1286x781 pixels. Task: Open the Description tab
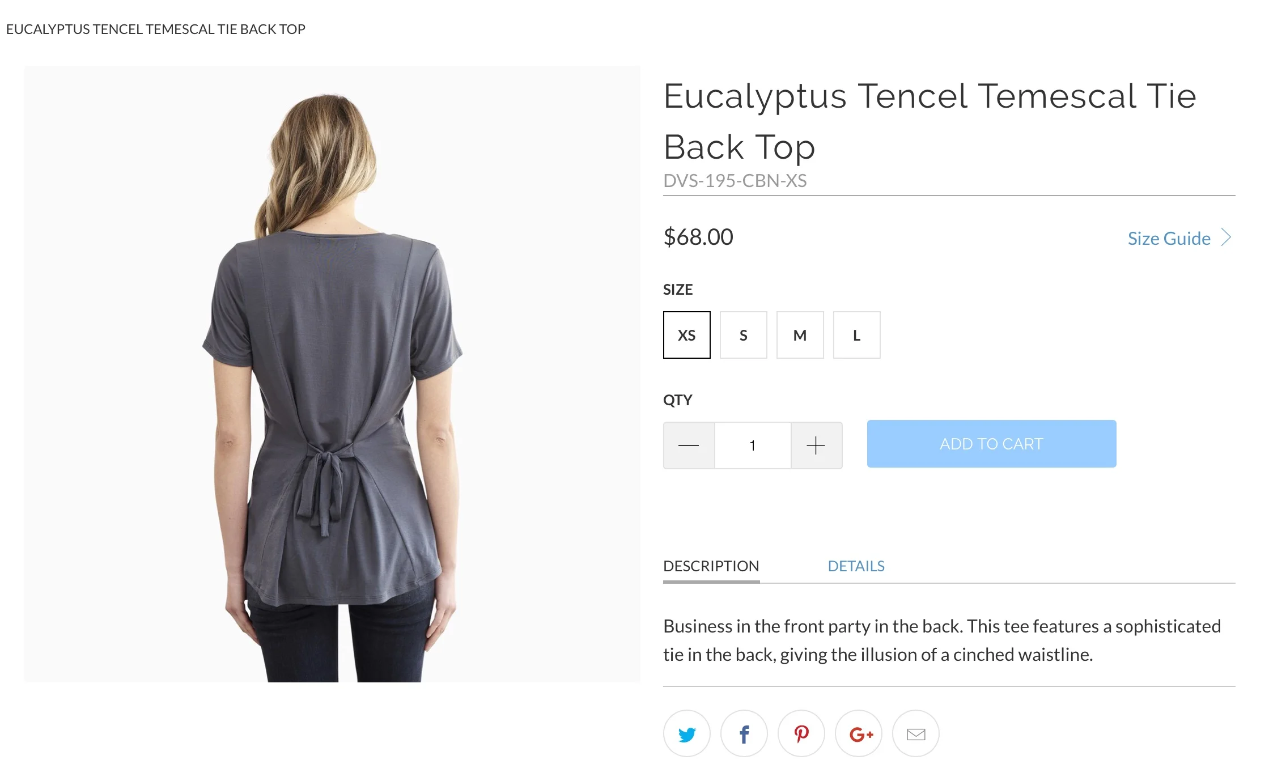(x=711, y=566)
